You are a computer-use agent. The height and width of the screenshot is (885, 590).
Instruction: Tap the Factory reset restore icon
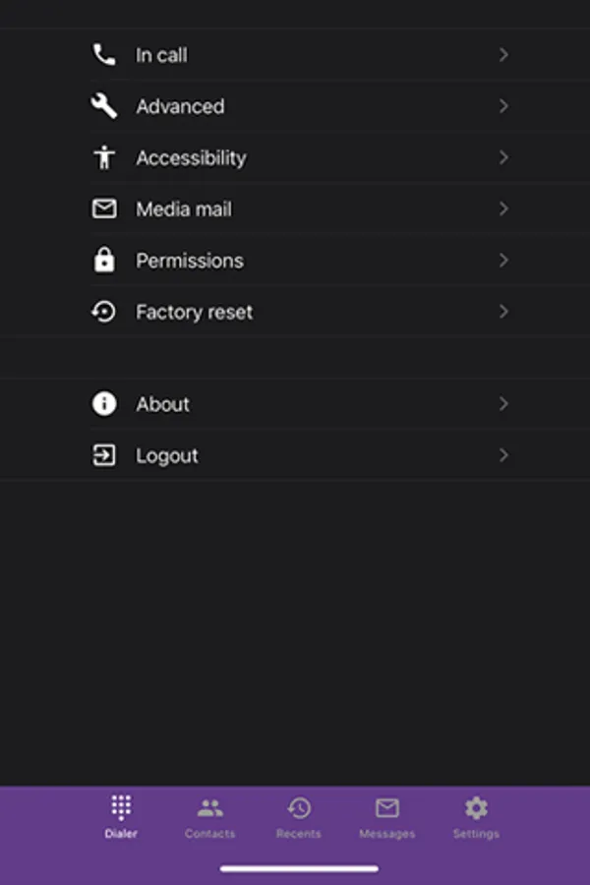click(104, 312)
